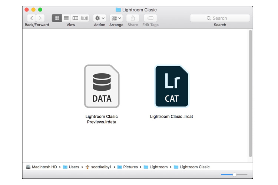Go forward with the right arrow button
Viewport: 278px width, 185px height.
click(40, 18)
